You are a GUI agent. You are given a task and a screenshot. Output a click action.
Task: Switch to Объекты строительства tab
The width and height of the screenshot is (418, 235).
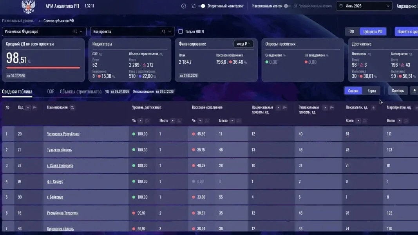[81, 91]
